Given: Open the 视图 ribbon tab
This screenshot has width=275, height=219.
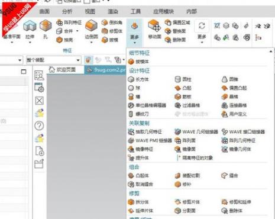Looking at the screenshot, I should pyautogui.click(x=90, y=11).
